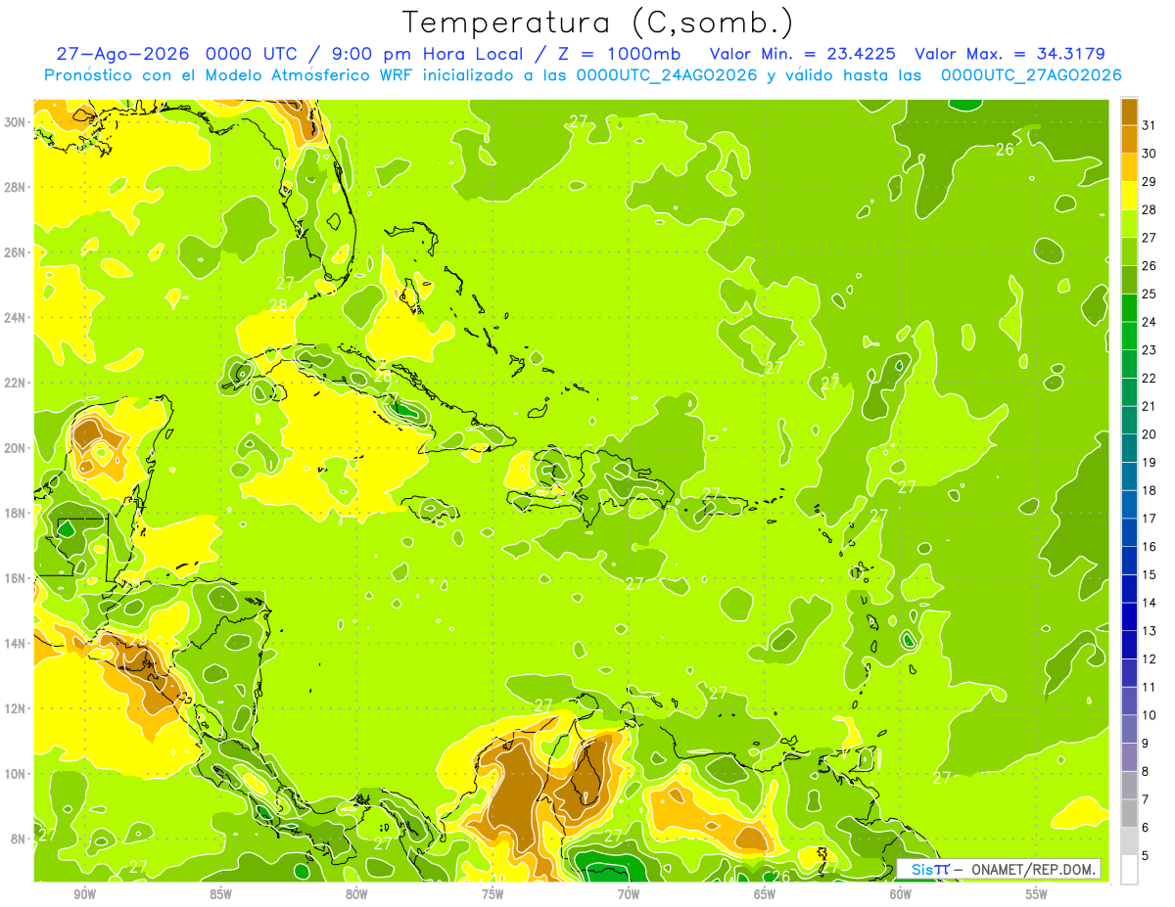Click the 18N latitude axis label
Image resolution: width=1175 pixels, height=907 pixels.
point(17,513)
